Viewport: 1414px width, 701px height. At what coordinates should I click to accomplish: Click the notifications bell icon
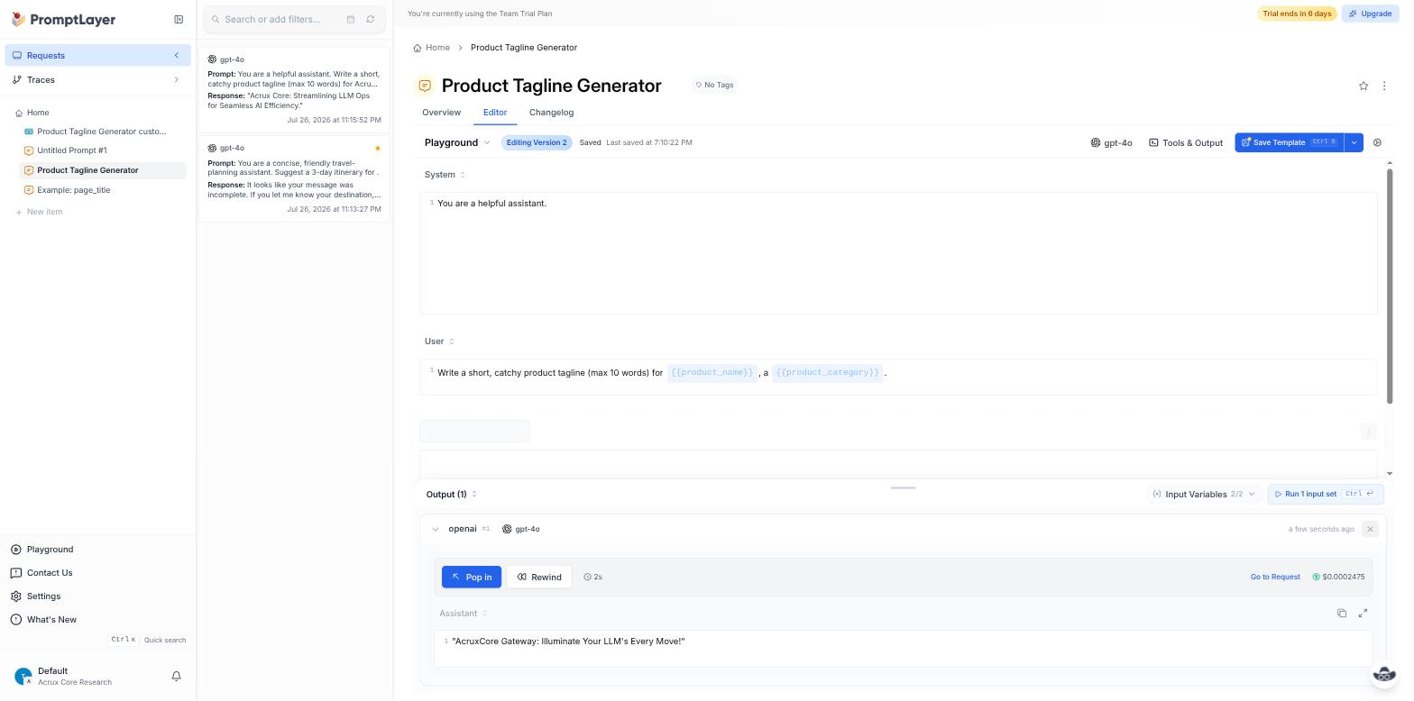point(176,676)
